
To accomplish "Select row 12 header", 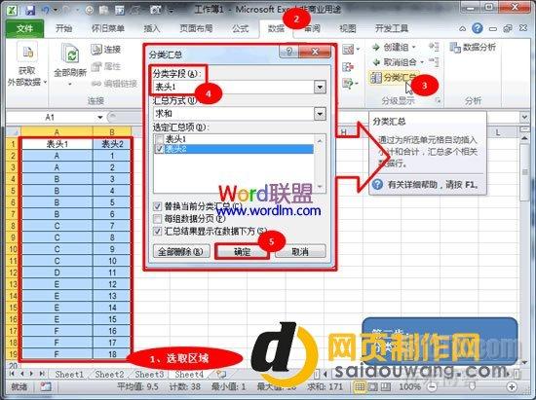I will pos(13,273).
